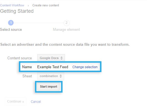
Task: Cancel the content creation
Action: pos(36,102)
